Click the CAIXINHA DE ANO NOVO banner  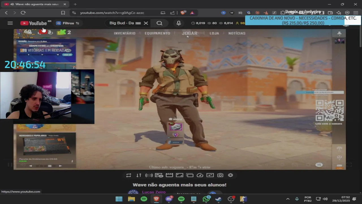coord(303,20)
